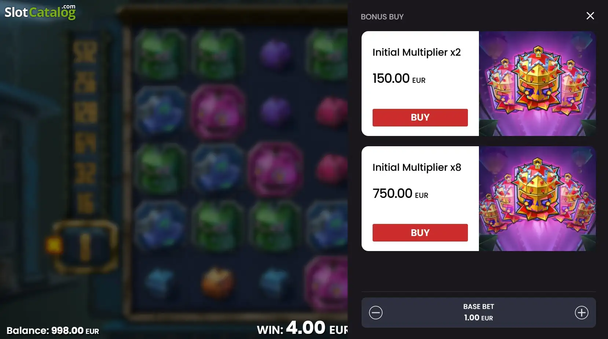Click the x8 bonus mask artwork
Viewport: 608px width, 339px height.
click(537, 199)
